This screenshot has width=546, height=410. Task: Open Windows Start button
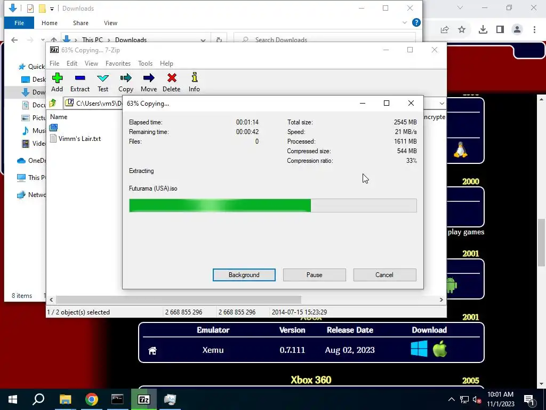point(13,399)
